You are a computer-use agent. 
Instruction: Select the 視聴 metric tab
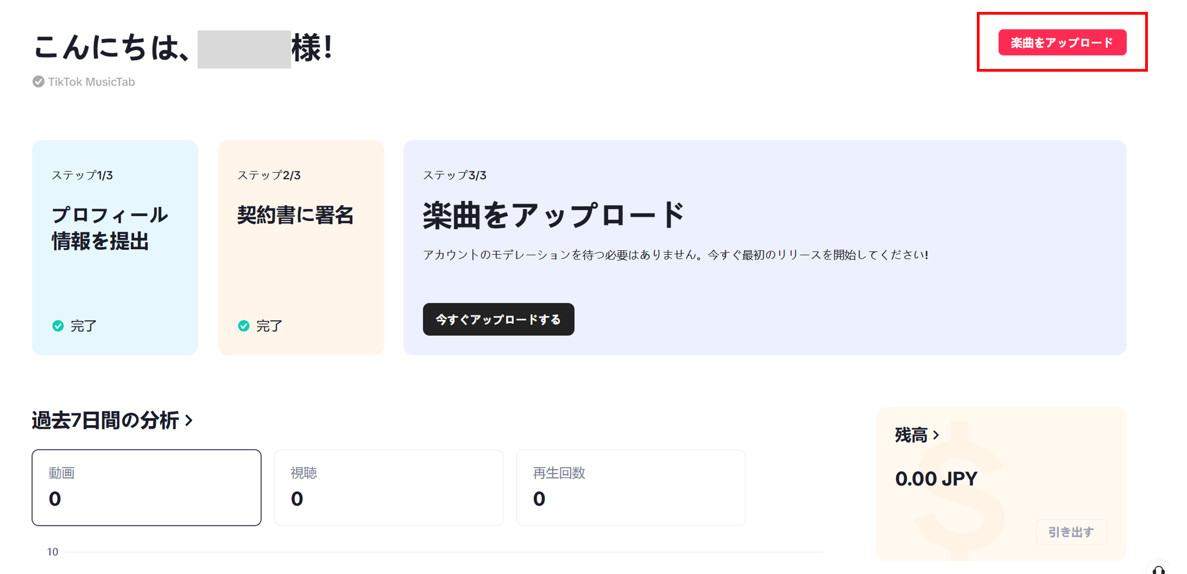(389, 488)
